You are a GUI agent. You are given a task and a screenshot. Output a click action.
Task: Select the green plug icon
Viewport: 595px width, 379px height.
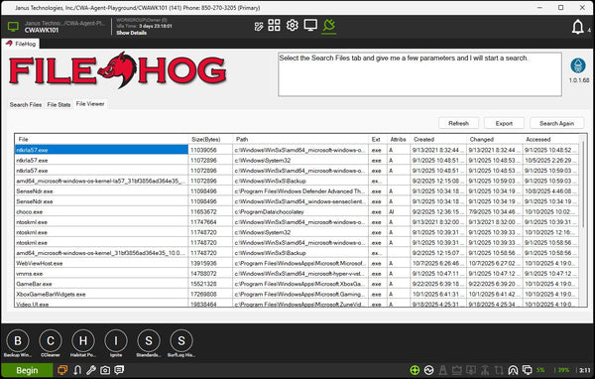329,26
